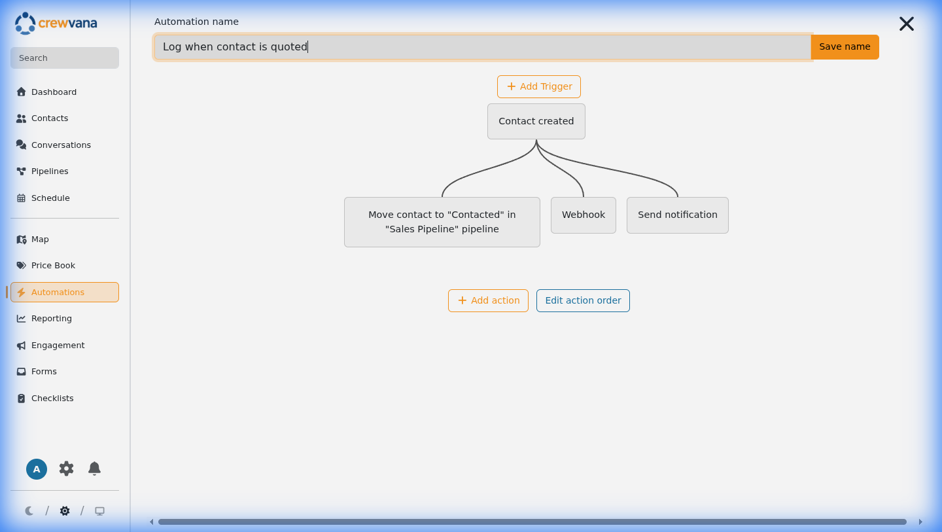Expand the Webhook action node
Viewport: 942px width, 532px height.
583,215
